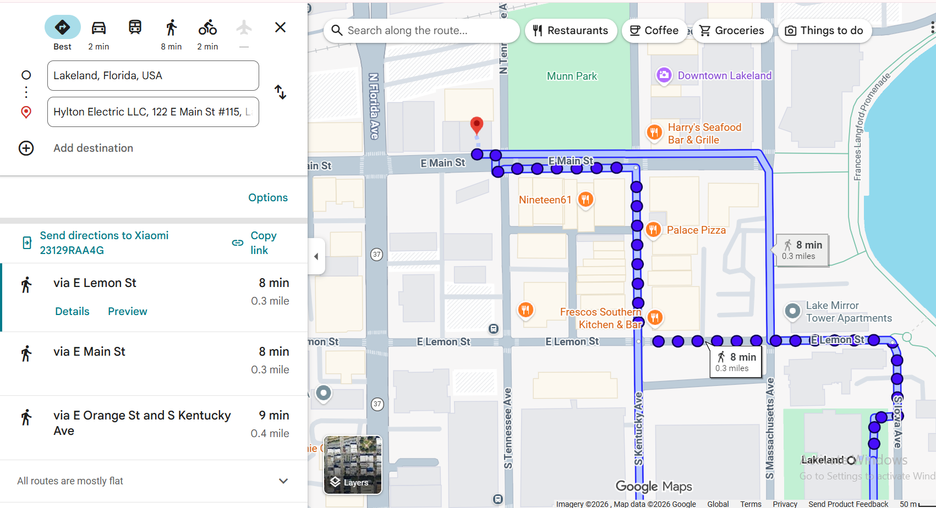Filter by Coffee chip
Viewport: 936px width, 508px height.
(x=654, y=30)
